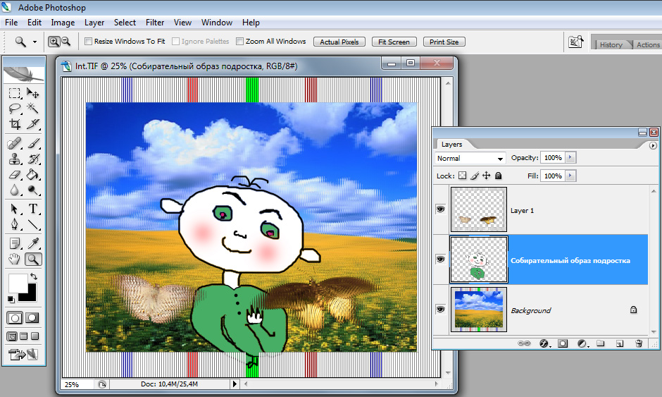Image resolution: width=662 pixels, height=397 pixels.
Task: Switch to the History tab
Action: click(x=611, y=45)
